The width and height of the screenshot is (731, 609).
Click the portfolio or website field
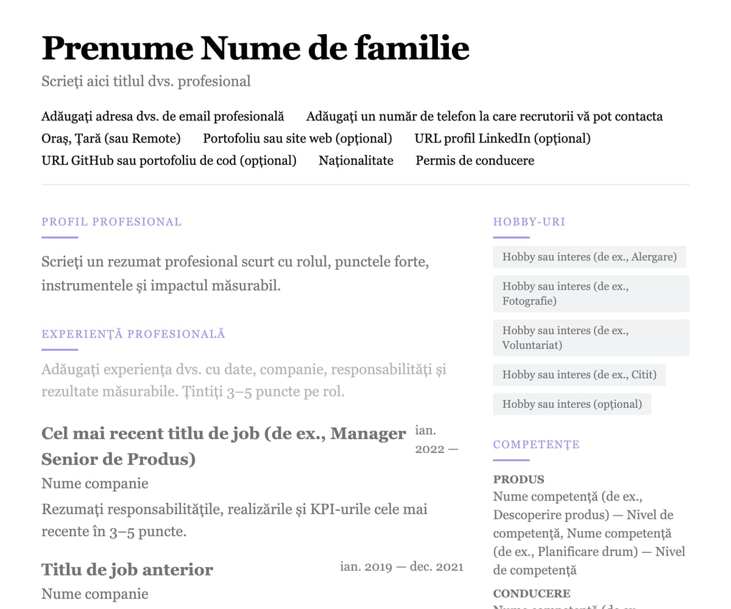click(297, 139)
